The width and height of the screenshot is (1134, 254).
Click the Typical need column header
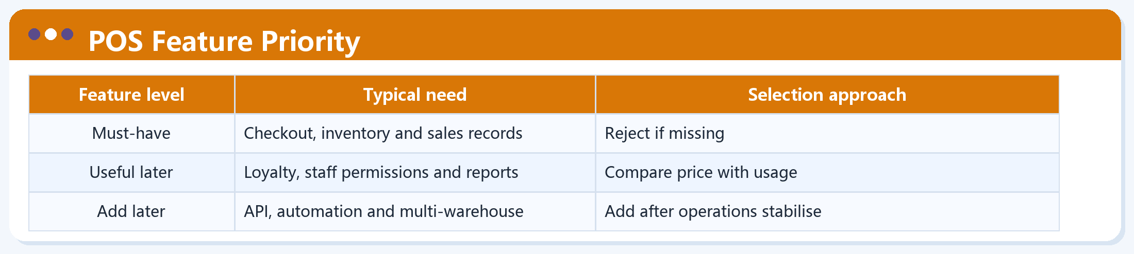pyautogui.click(x=415, y=95)
